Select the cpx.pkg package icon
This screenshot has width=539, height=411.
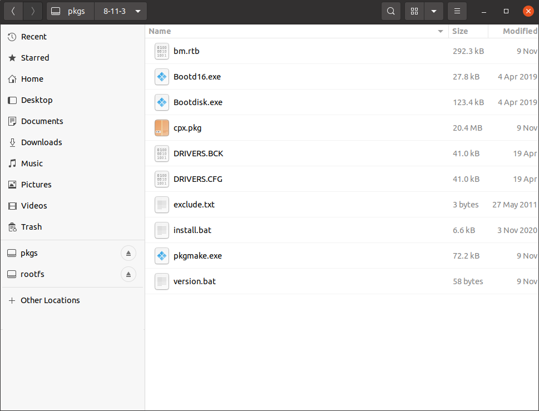tap(161, 128)
